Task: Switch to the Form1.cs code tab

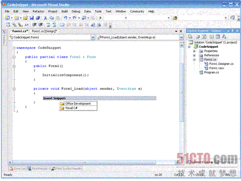Action: (x=20, y=31)
